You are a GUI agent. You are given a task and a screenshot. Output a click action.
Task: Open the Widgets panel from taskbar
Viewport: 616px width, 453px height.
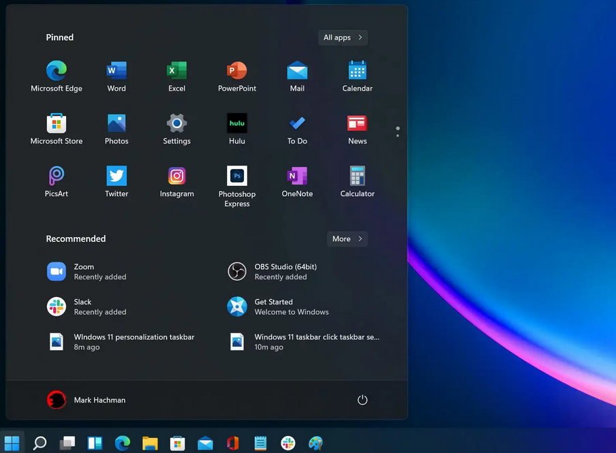tap(95, 443)
